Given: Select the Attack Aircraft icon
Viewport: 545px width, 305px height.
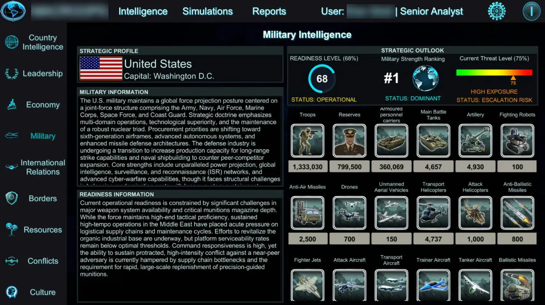Looking at the screenshot, I should coord(349,285).
